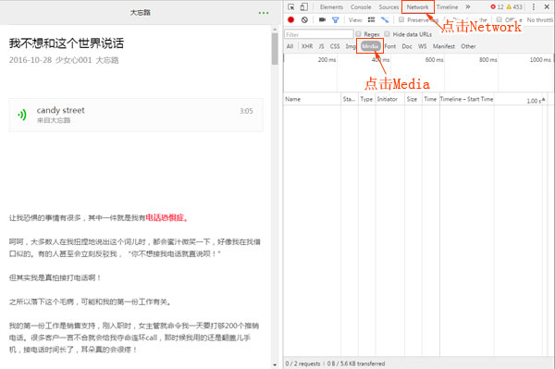The image size is (555, 369).
Task: Sort requests by Time column header
Action: pos(430,99)
